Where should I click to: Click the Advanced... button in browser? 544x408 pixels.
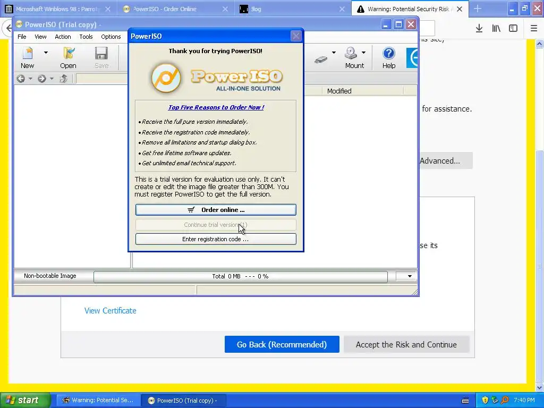tap(446, 161)
